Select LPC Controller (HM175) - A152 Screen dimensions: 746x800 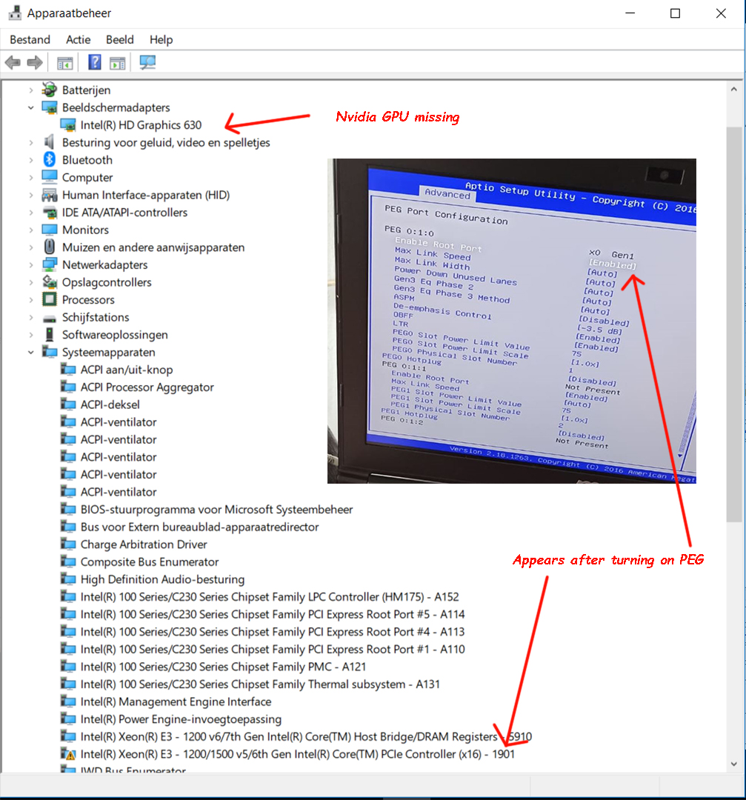270,597
